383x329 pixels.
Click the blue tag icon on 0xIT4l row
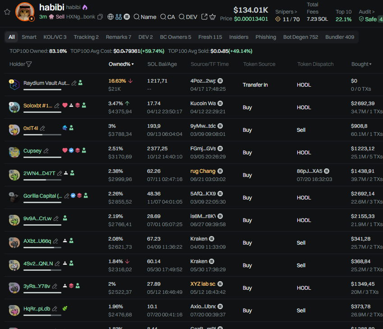coord(65,128)
